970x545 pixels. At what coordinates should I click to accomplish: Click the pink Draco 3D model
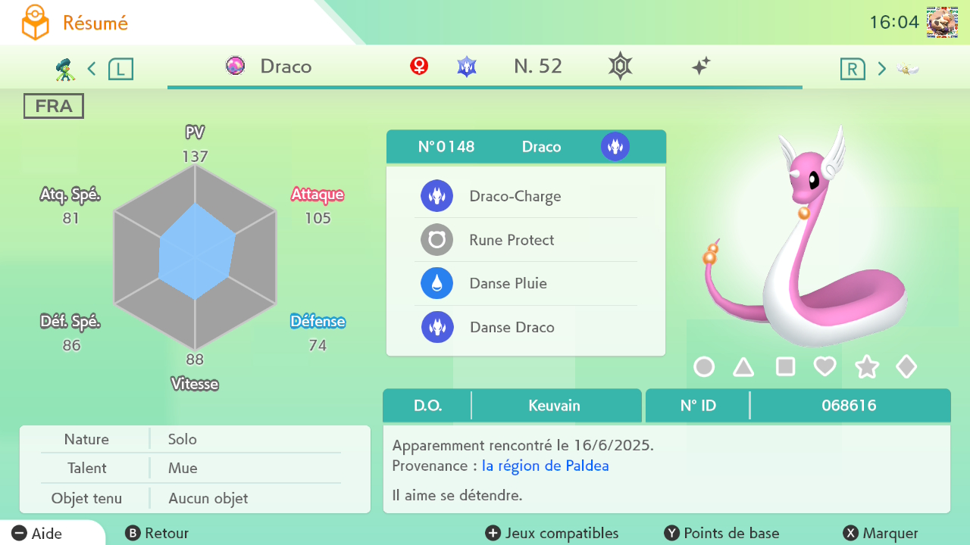point(805,236)
